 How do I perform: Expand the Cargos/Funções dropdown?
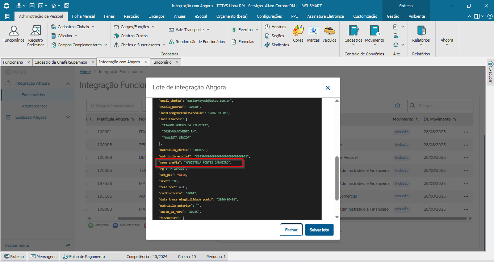coord(153,27)
